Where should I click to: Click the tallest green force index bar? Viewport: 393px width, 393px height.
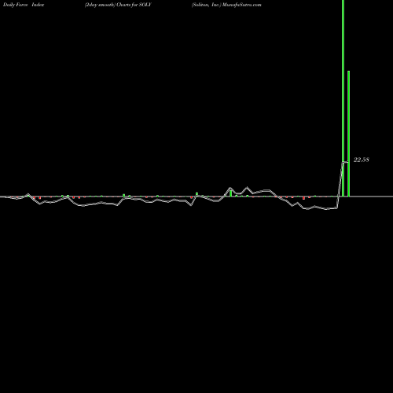tap(343, 98)
